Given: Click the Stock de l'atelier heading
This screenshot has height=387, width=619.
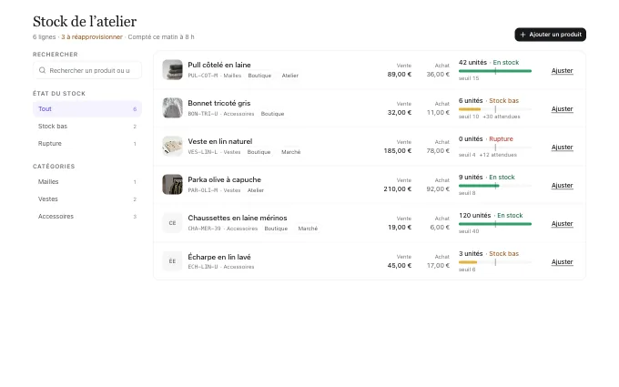Looking at the screenshot, I should (x=85, y=21).
